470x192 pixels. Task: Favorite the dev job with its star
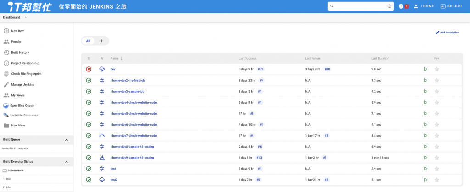pyautogui.click(x=437, y=69)
